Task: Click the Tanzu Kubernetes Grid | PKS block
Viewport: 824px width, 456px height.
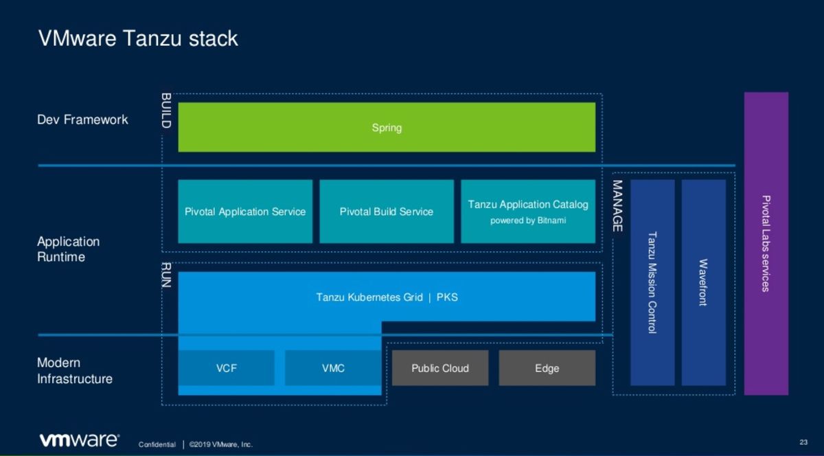Action: coord(387,297)
